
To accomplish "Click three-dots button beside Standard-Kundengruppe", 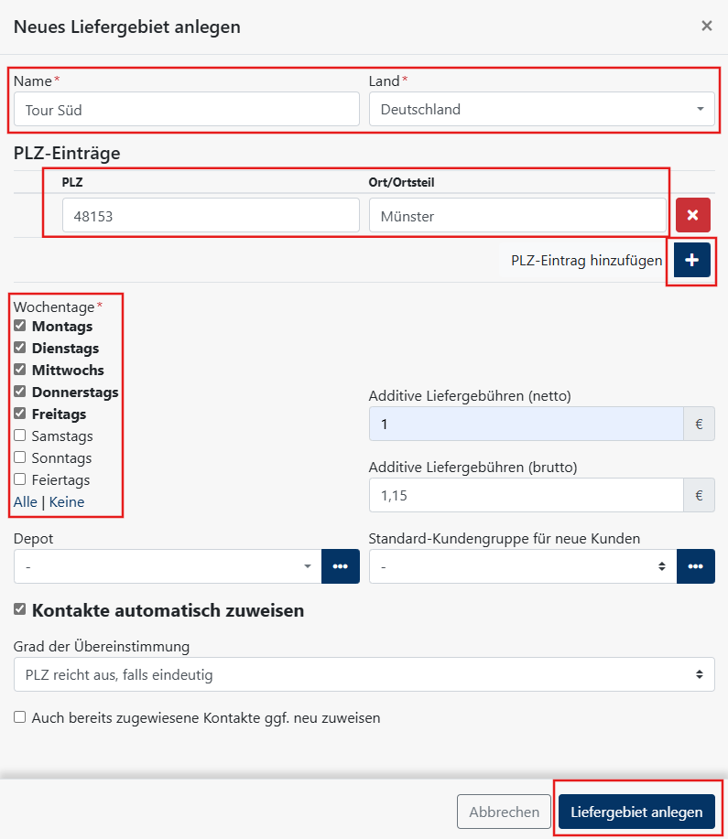I will click(695, 566).
